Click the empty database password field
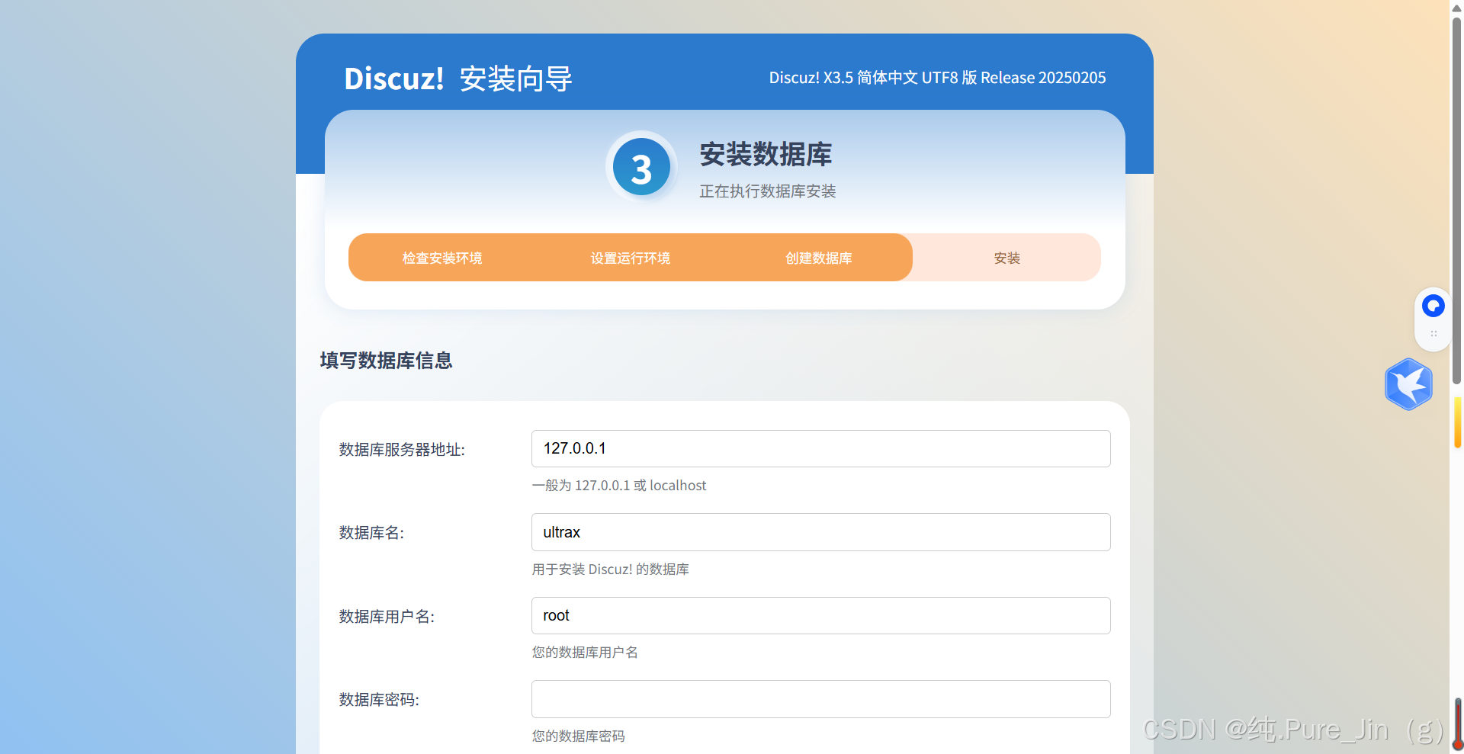 click(x=820, y=699)
